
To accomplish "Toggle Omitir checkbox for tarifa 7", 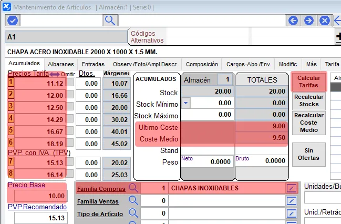I will [70, 162].
